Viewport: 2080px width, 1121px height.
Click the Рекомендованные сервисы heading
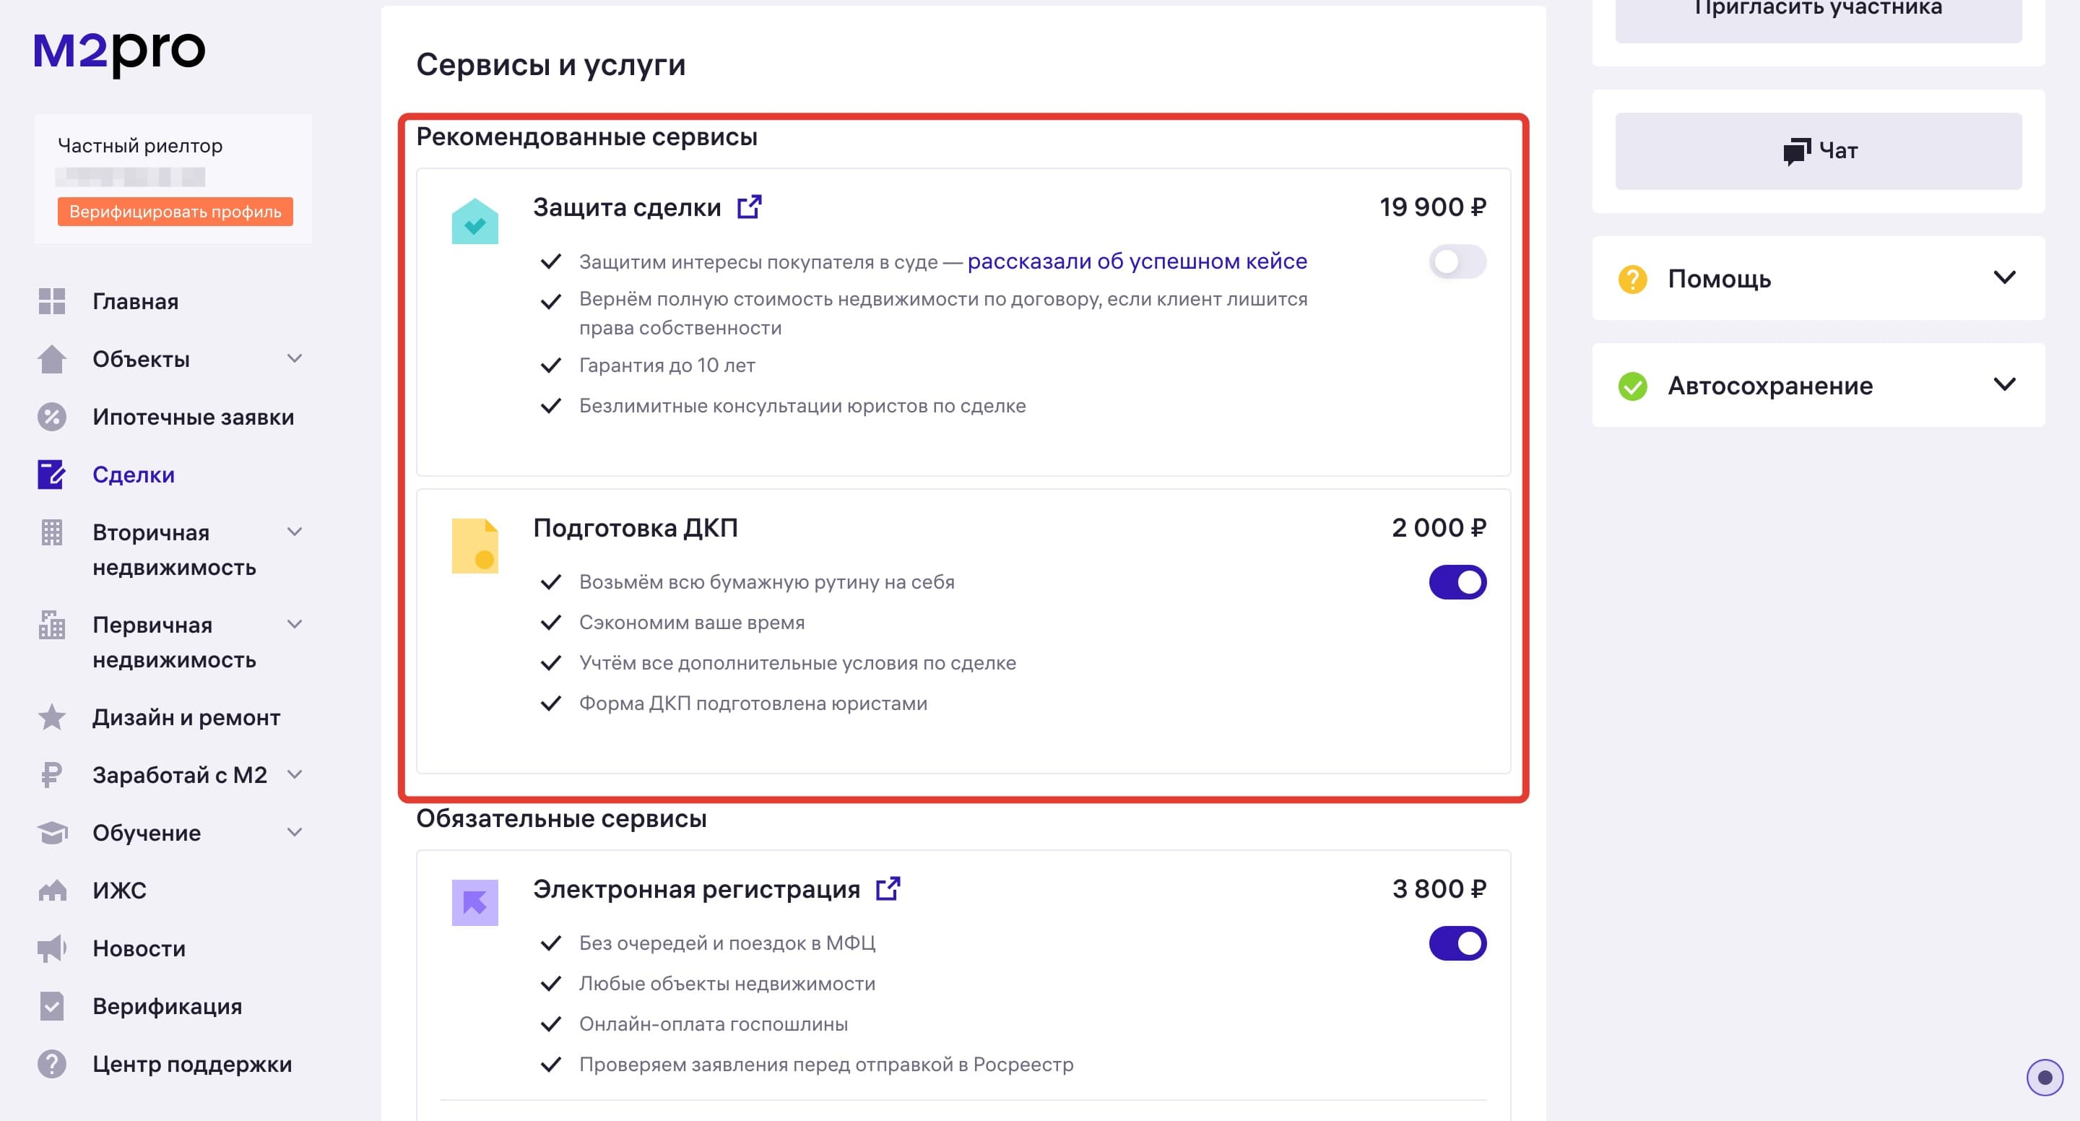point(587,137)
